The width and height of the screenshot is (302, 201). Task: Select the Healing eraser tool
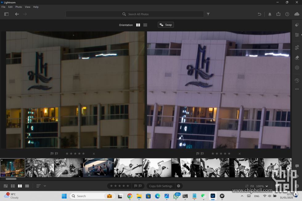297,58
